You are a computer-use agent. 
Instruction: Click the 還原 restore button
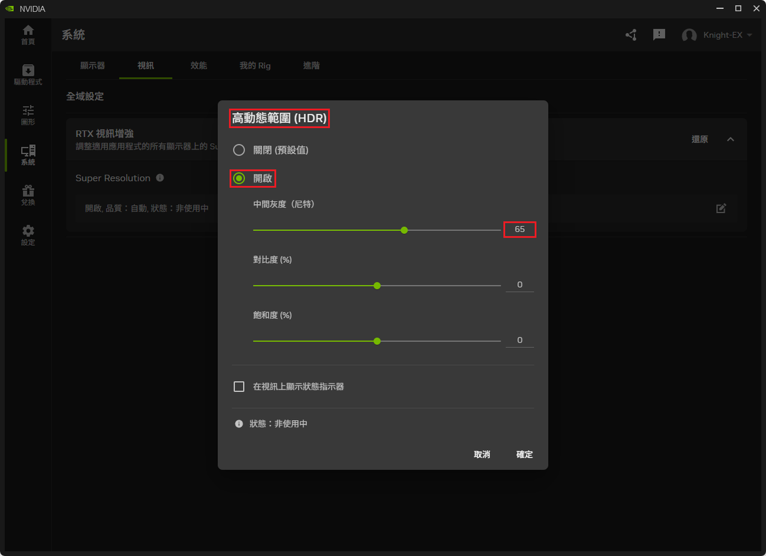(700, 139)
